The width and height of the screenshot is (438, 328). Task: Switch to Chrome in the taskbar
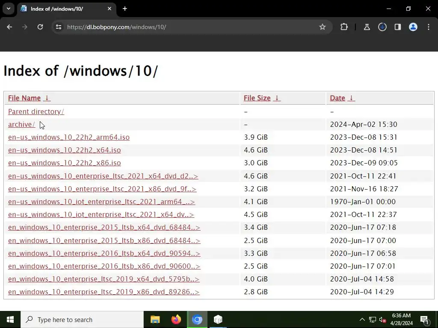[x=197, y=319]
